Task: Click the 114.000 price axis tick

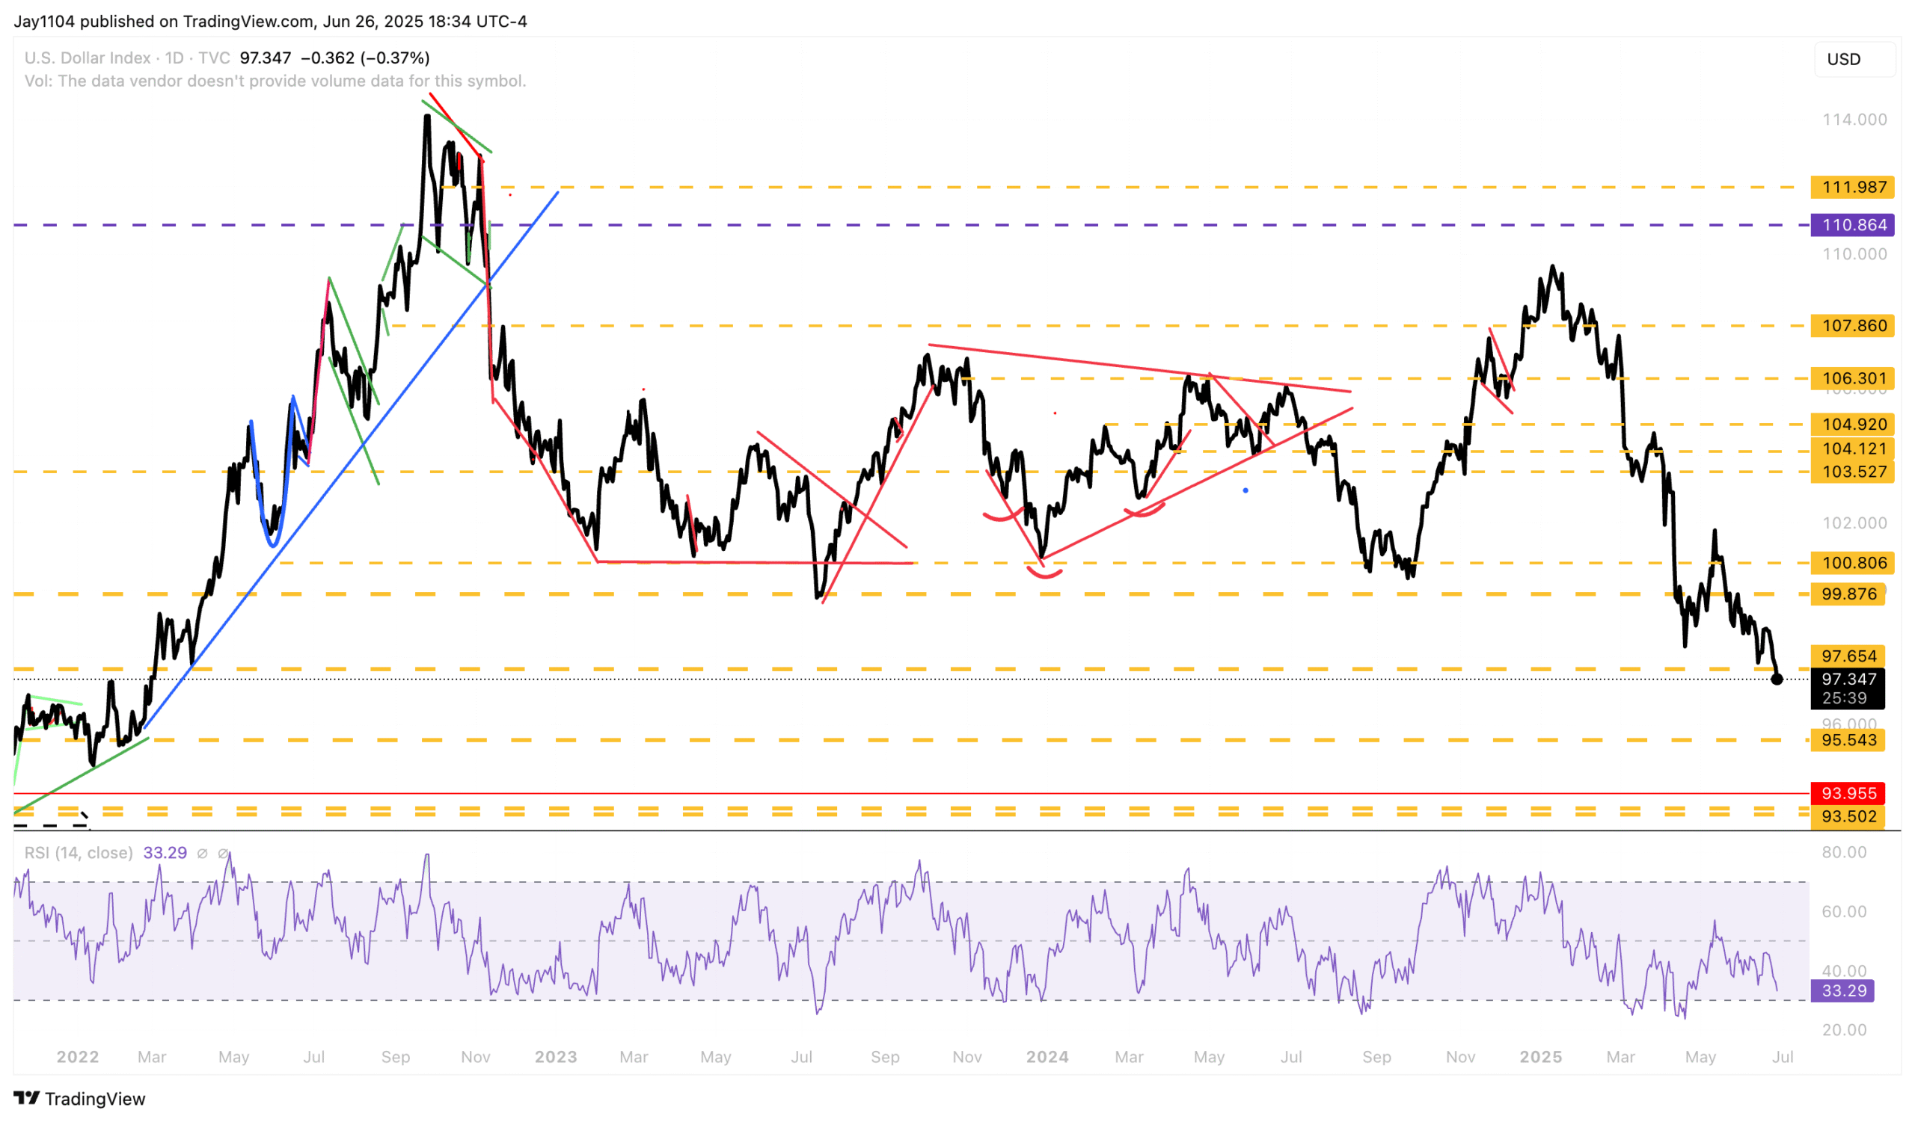Action: pyautogui.click(x=1854, y=119)
